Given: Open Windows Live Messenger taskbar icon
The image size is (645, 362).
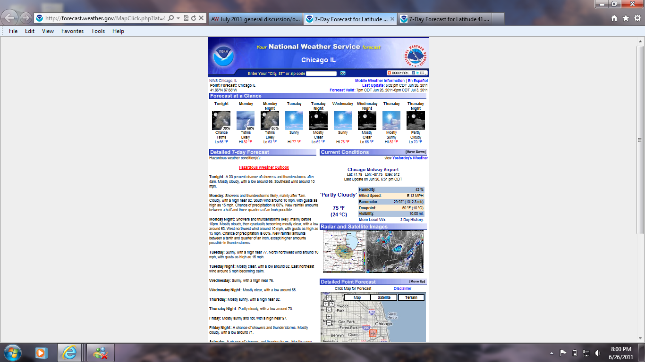Looking at the screenshot, I should 99,353.
